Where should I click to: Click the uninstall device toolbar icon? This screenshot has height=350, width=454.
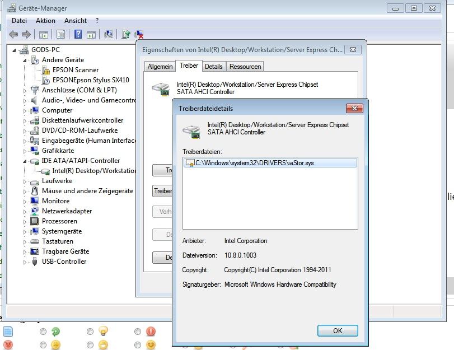(139, 34)
